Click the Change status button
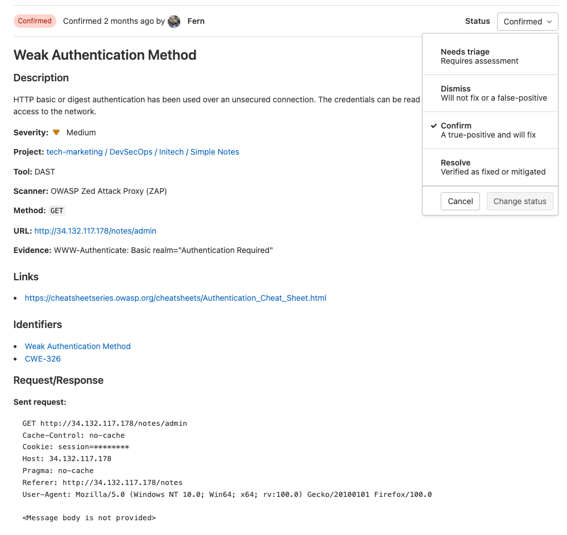567x535 pixels. (x=519, y=201)
